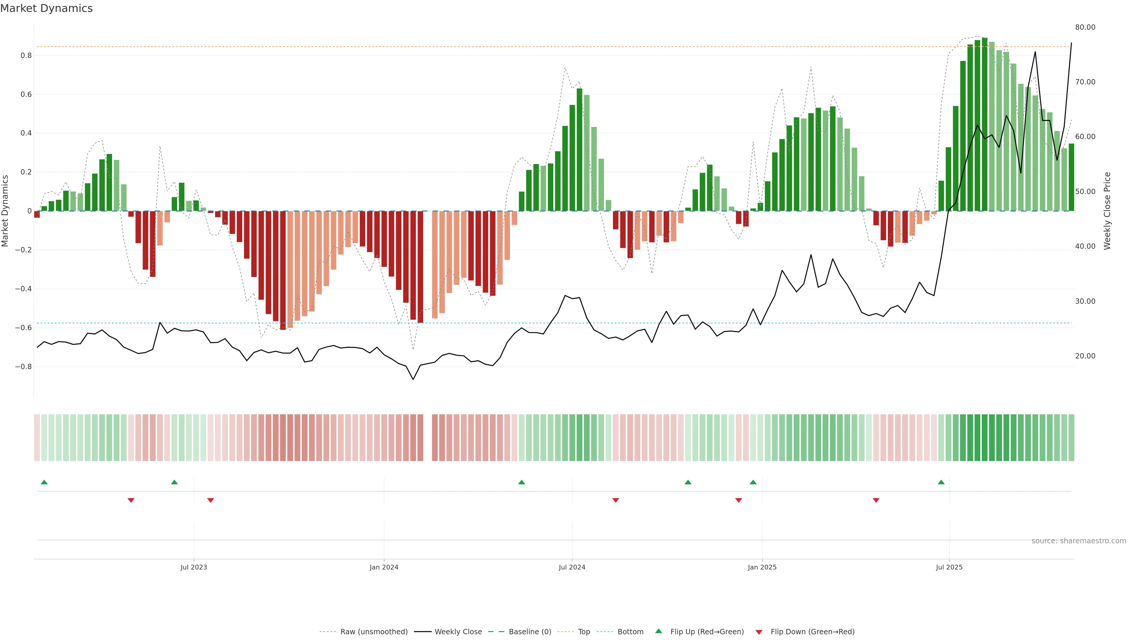Click the flip-down triangle right after Jul 2023
The image size is (1141, 642).
pyautogui.click(x=210, y=500)
